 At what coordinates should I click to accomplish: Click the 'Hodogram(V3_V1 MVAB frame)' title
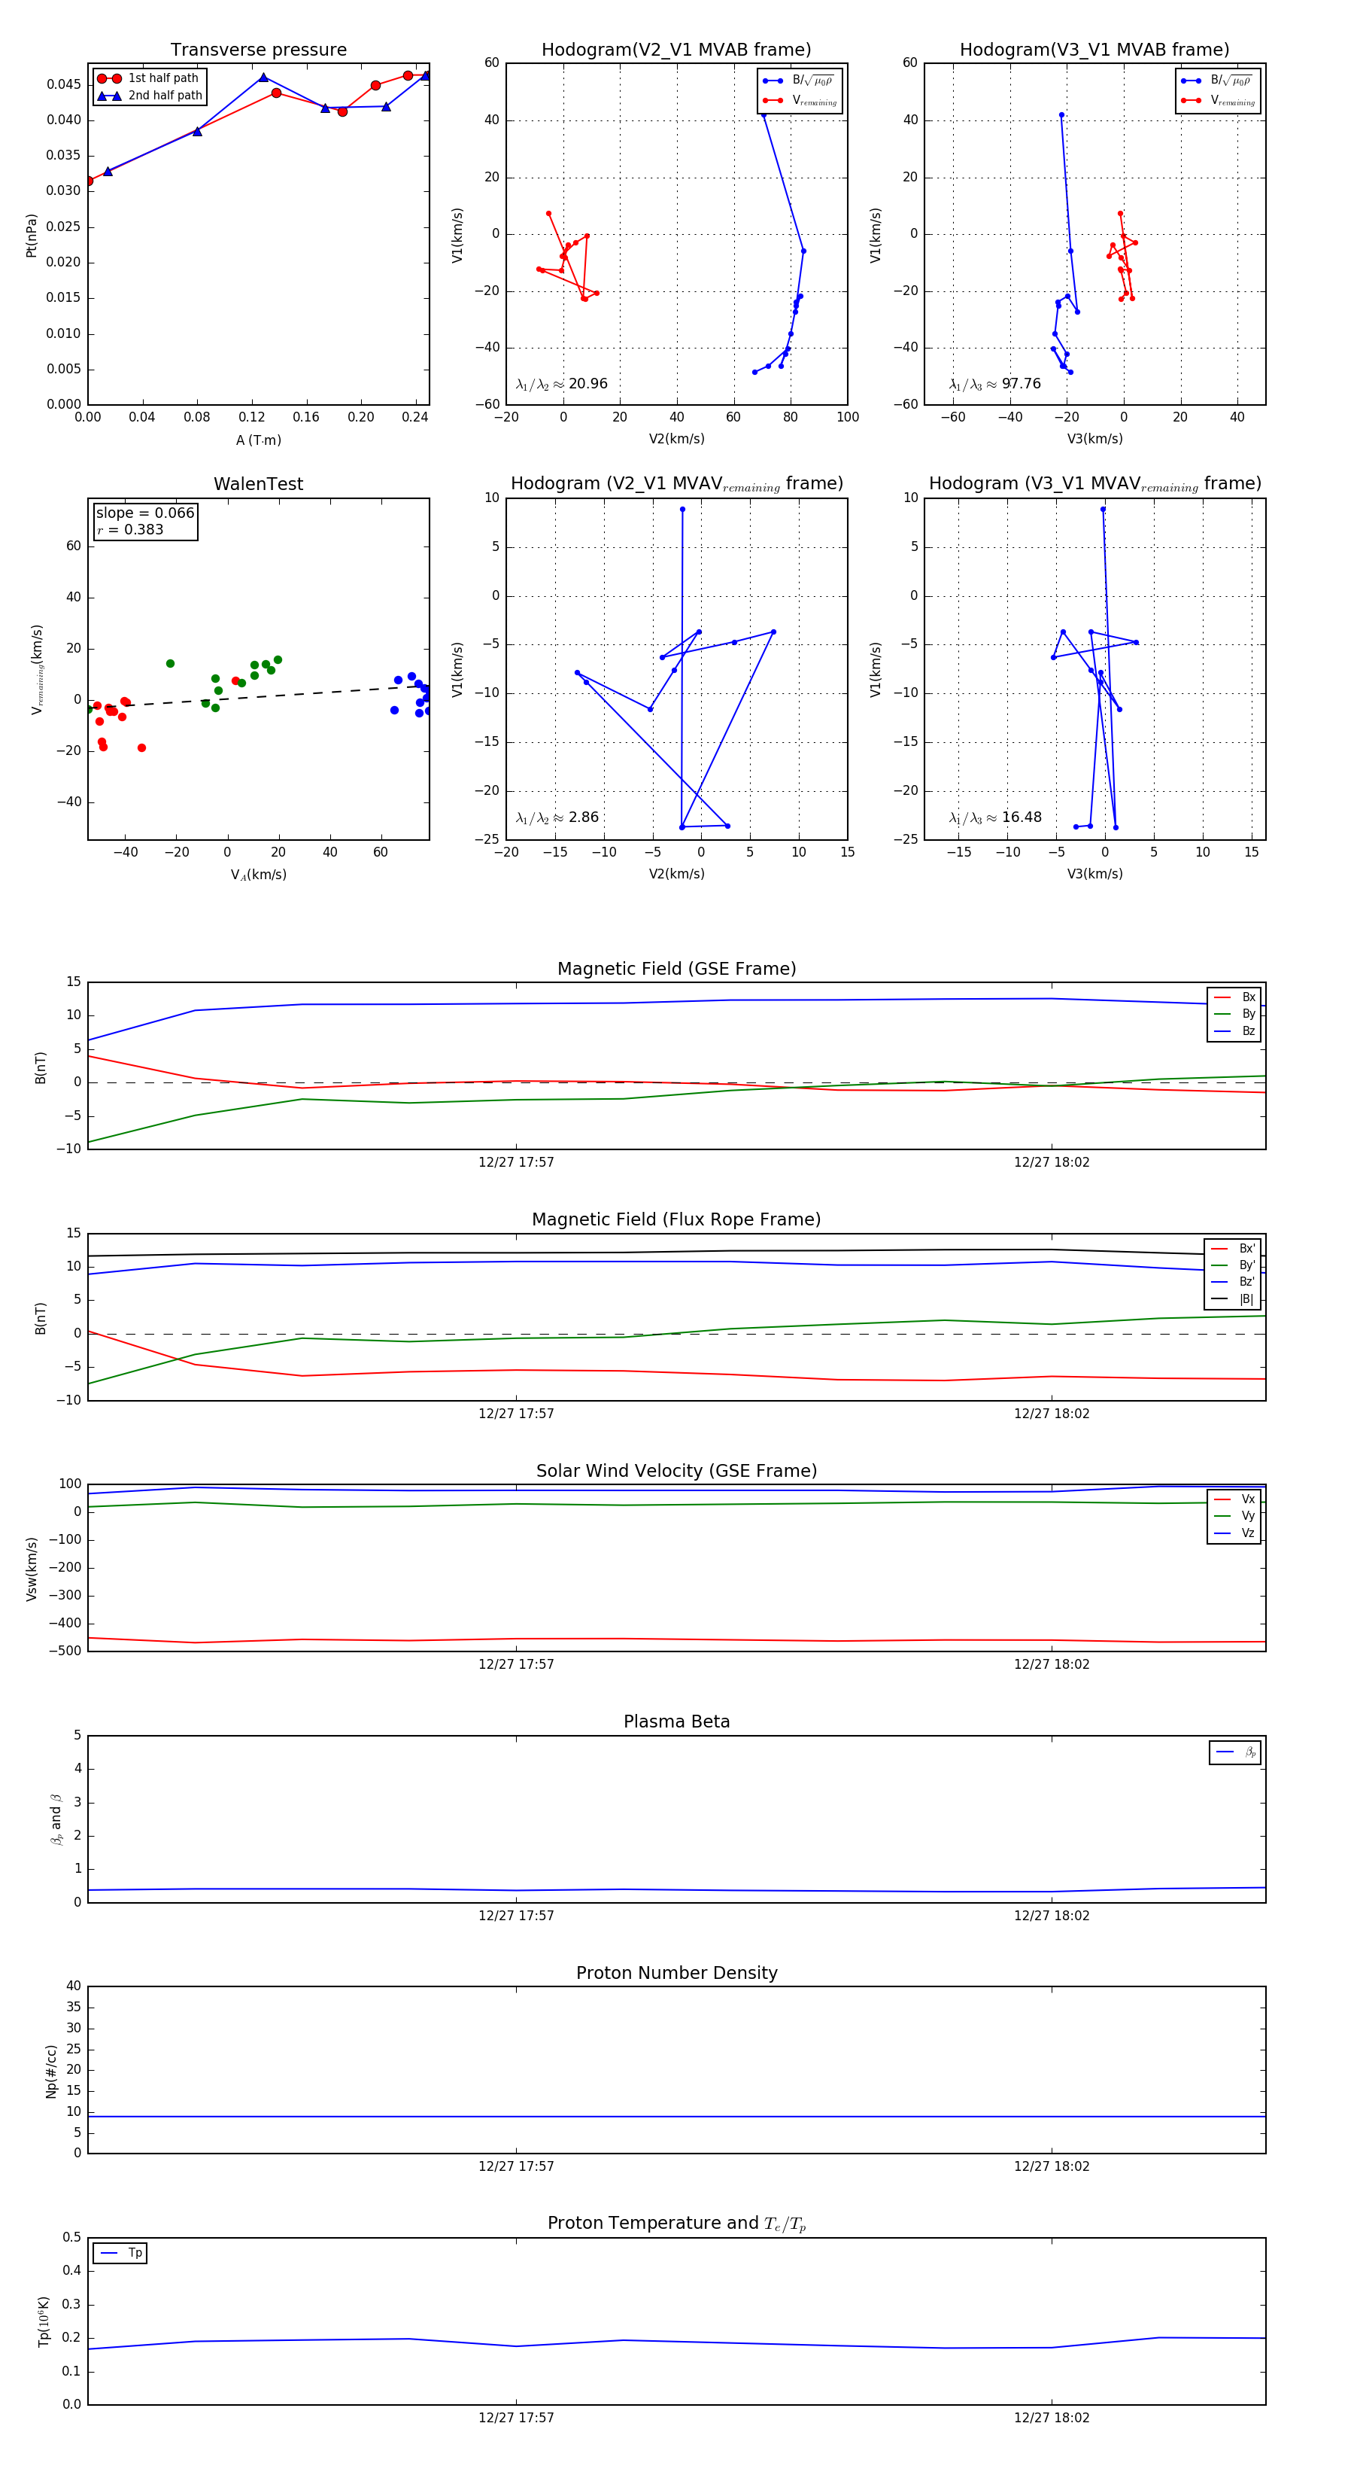1094,50
